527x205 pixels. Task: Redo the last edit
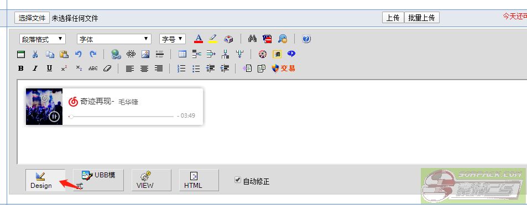tap(93, 54)
